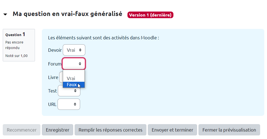Click the URL label text
Image resolution: width=267 pixels, height=139 pixels.
tap(52, 105)
